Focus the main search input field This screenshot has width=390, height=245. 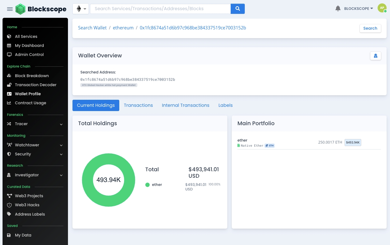click(x=160, y=9)
